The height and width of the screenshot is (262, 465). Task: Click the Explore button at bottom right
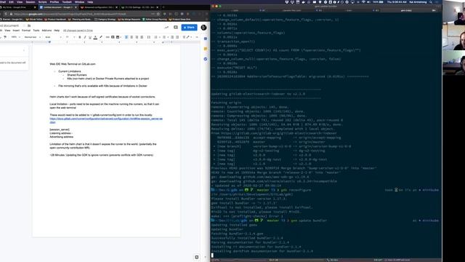point(197,257)
